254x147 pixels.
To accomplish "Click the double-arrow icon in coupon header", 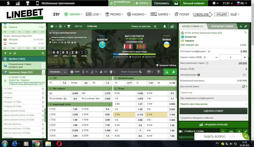I will (x=241, y=26).
